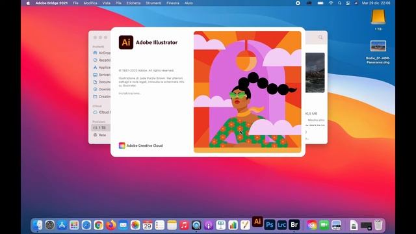Launch Firefox from the Dock

click(111, 226)
